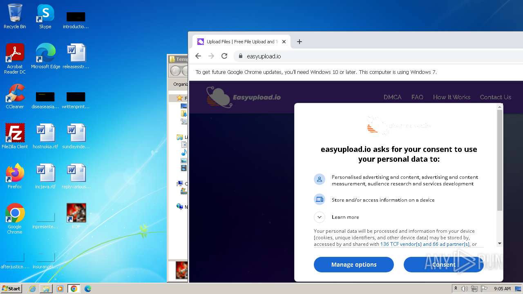Click the volume speaker tray icon
Viewport: 523px width, 294px height.
tap(465, 289)
